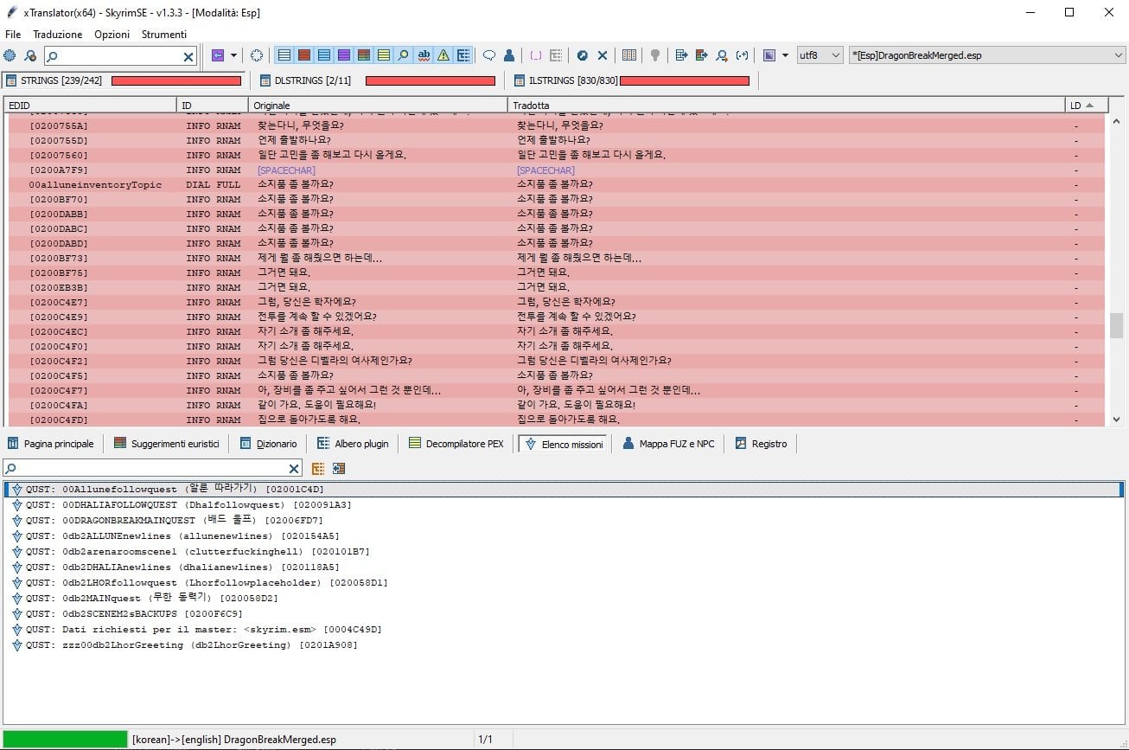1129x750 pixels.
Task: Clear quest search field with X
Action: [x=294, y=469]
